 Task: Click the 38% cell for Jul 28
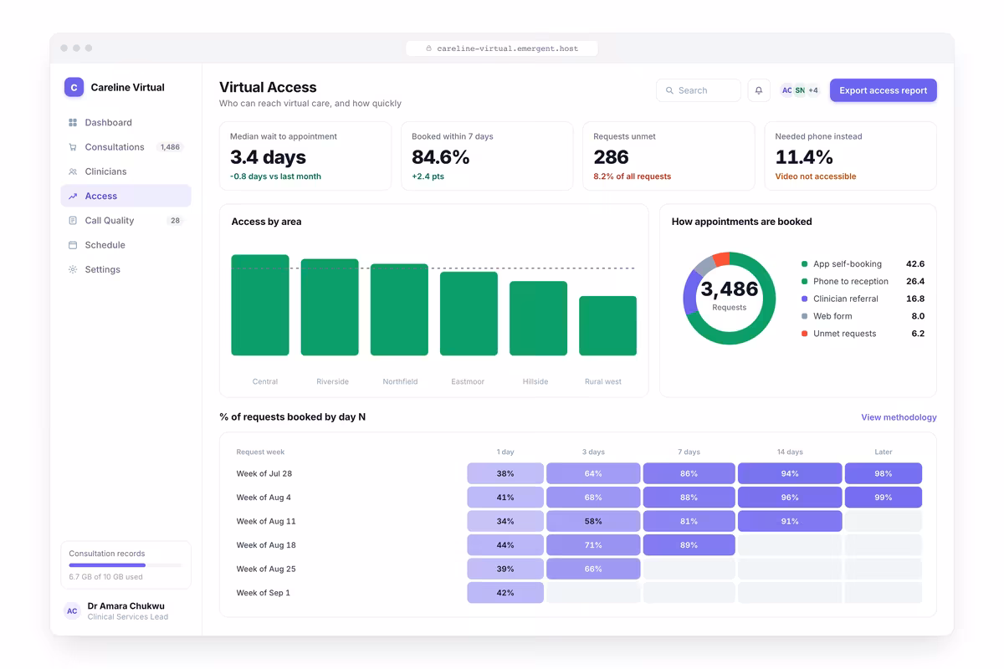pyautogui.click(x=505, y=473)
